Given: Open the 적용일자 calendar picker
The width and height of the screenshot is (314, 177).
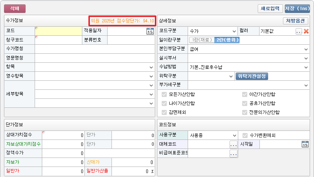Looking at the screenshot, I should tap(150, 31).
